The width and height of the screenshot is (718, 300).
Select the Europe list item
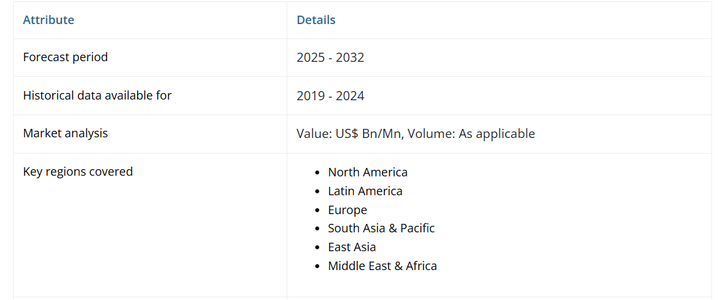347,210
